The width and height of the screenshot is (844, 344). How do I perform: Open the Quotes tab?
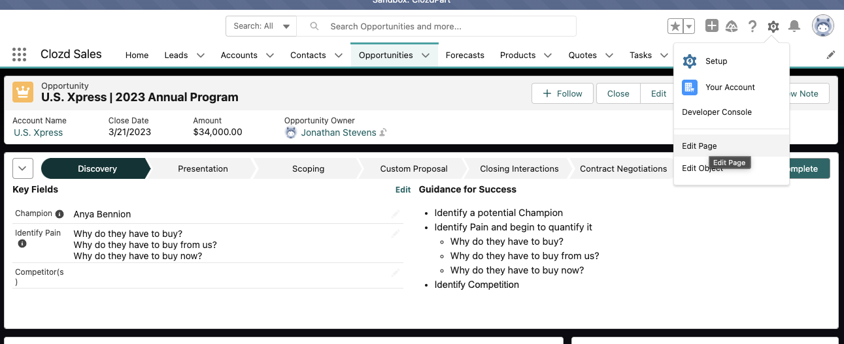click(582, 55)
